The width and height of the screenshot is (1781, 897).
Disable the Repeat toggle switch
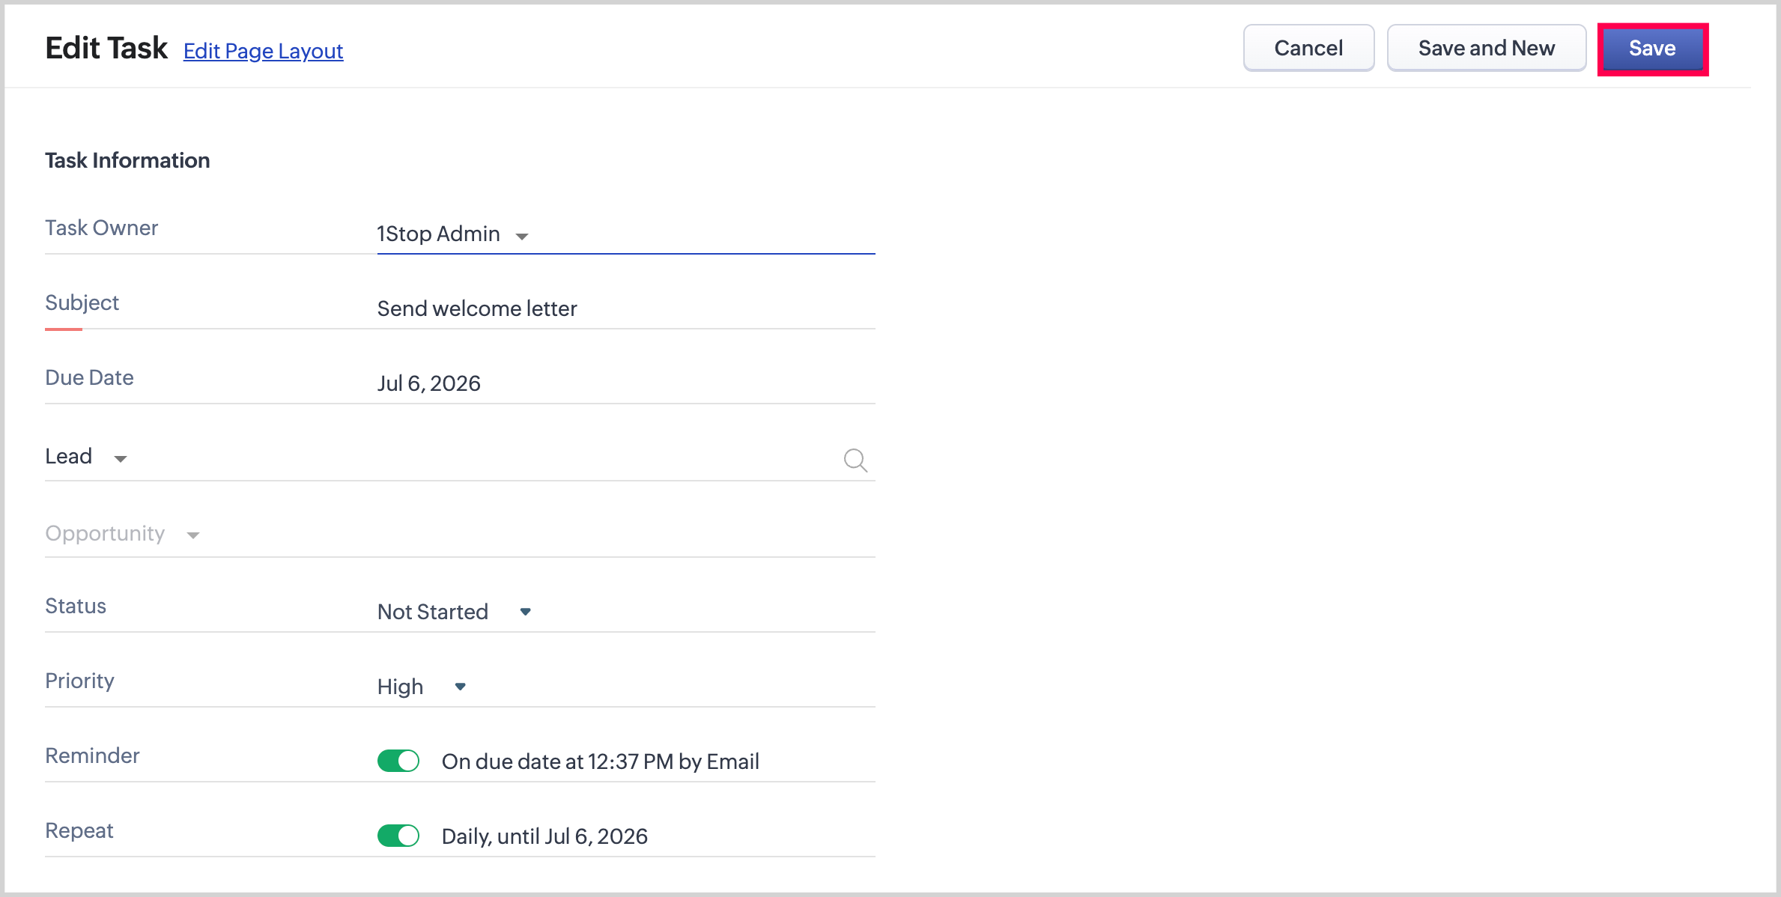pyautogui.click(x=398, y=836)
